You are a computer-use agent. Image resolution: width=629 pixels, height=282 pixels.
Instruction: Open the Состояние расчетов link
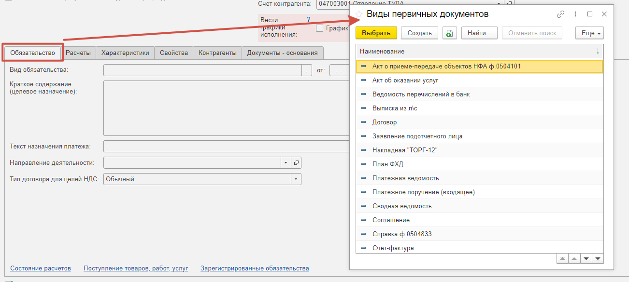[41, 269]
